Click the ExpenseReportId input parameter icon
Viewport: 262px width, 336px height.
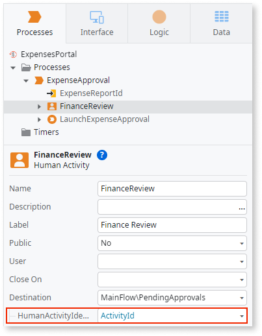point(51,93)
